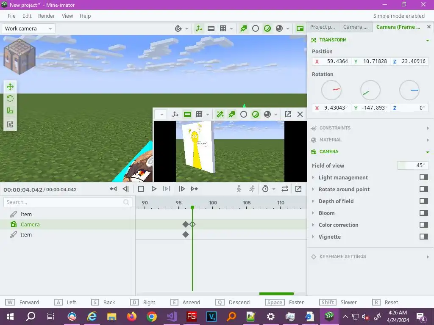Open grid options dropdown in main toolbar
The image size is (434, 325).
(x=231, y=28)
